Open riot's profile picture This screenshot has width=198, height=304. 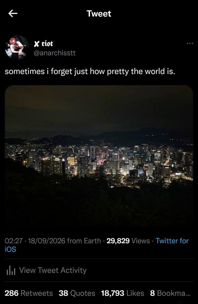(x=17, y=47)
